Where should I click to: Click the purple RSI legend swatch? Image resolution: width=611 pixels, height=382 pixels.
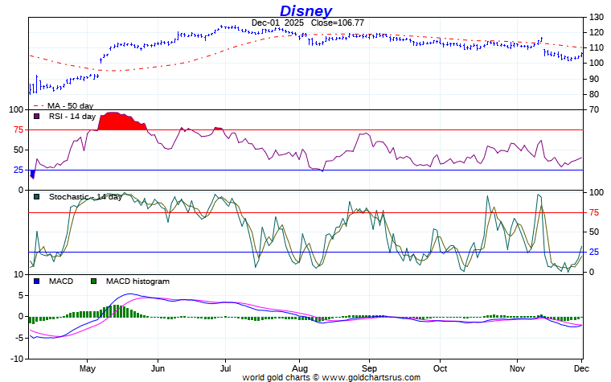[x=37, y=116]
